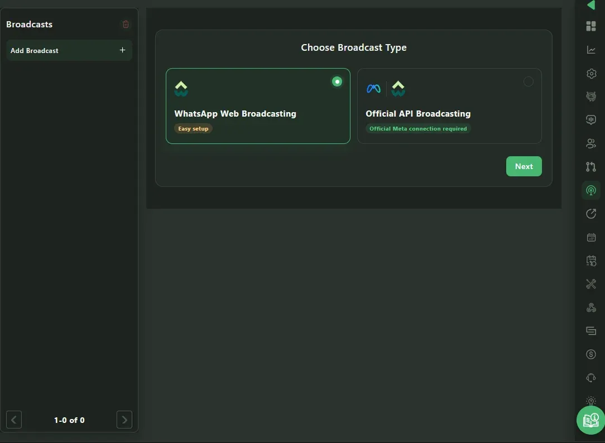Click the Next button
The width and height of the screenshot is (605, 443).
click(x=524, y=166)
